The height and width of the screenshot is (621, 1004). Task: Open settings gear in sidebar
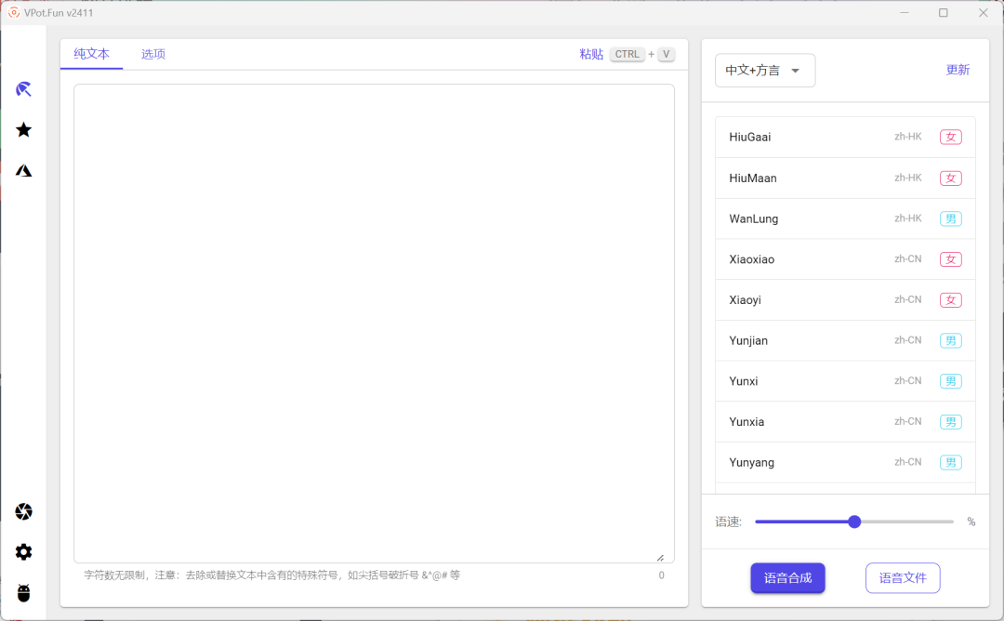tap(23, 552)
